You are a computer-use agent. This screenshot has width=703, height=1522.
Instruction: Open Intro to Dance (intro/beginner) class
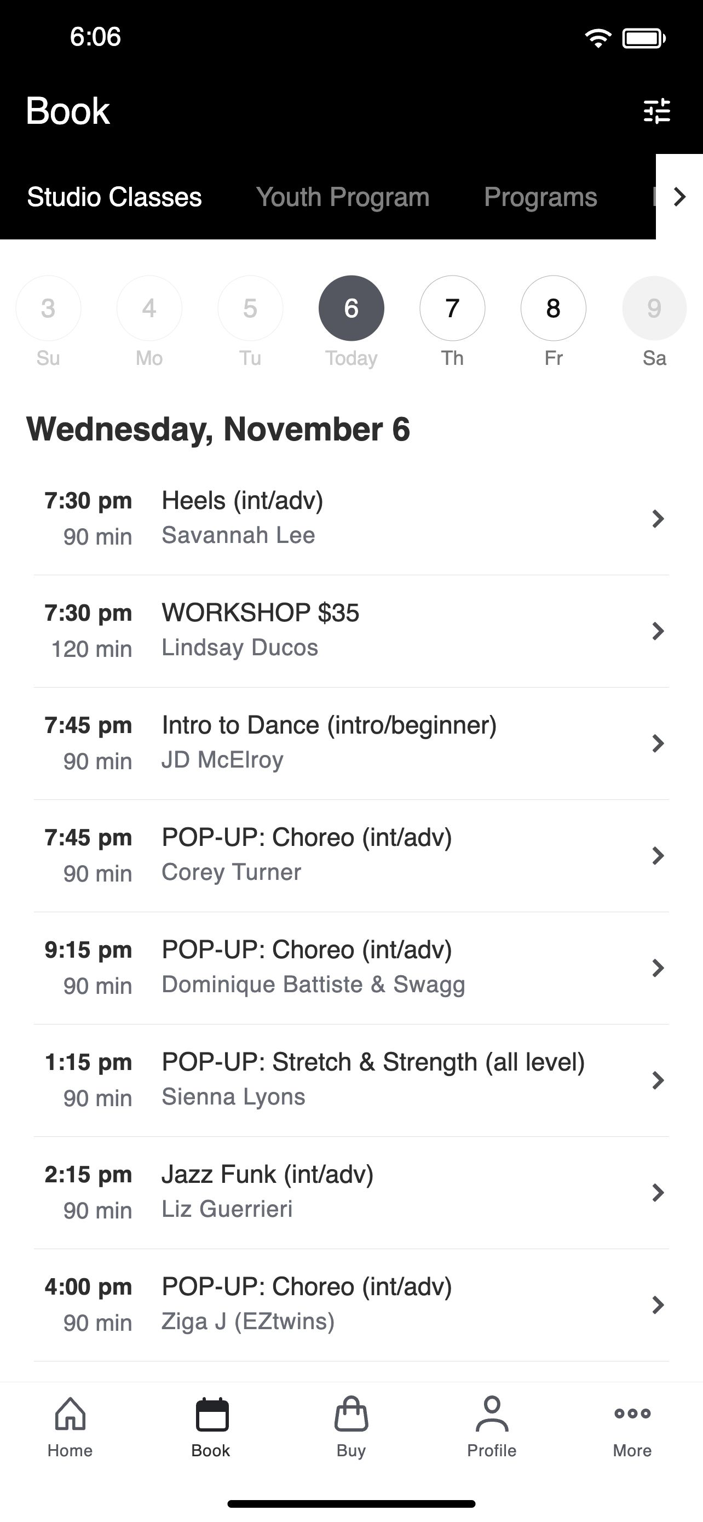click(351, 743)
